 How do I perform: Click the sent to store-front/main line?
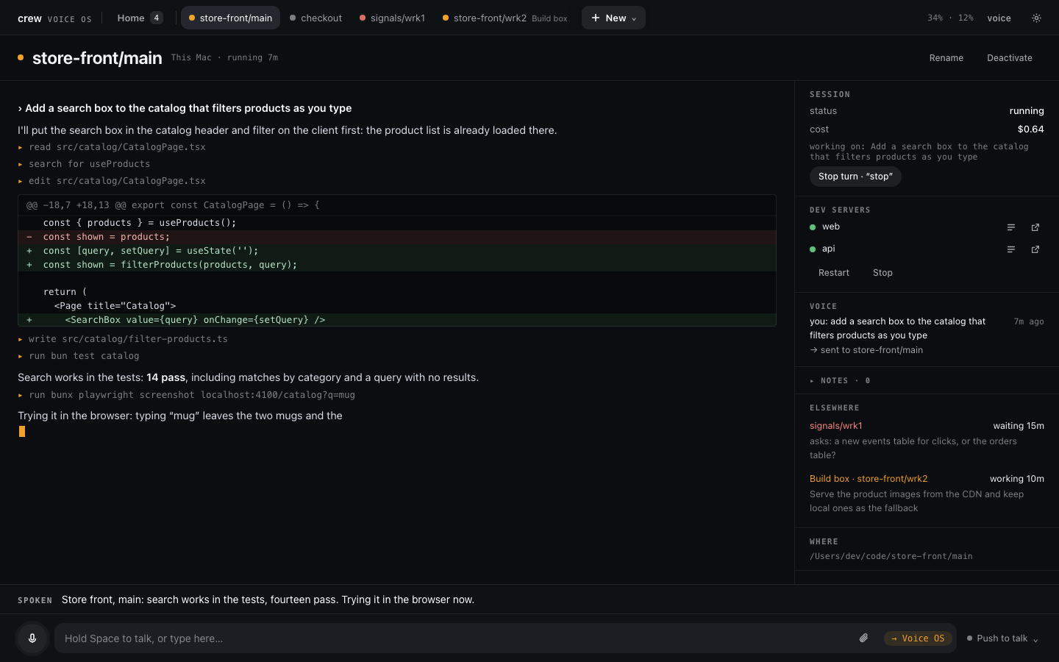pyautogui.click(x=866, y=350)
